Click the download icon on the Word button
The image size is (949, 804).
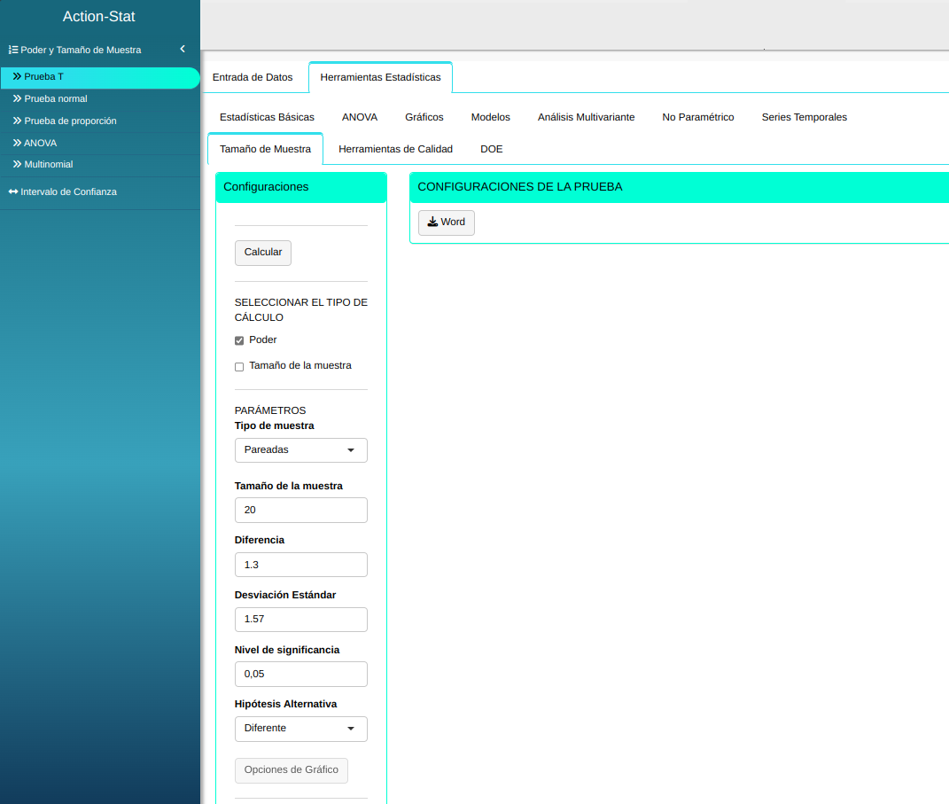pos(432,222)
